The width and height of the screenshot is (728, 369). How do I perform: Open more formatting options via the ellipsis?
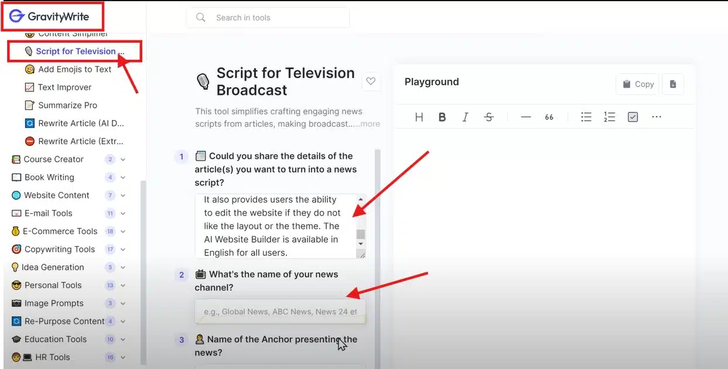tap(656, 117)
